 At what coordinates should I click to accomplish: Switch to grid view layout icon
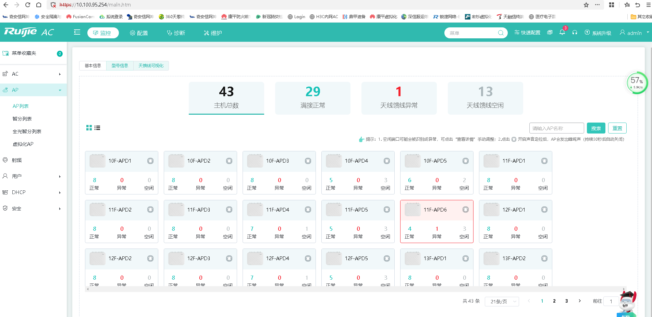89,128
